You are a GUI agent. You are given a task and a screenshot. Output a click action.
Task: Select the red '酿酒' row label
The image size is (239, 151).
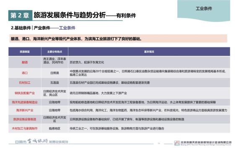point(25,62)
